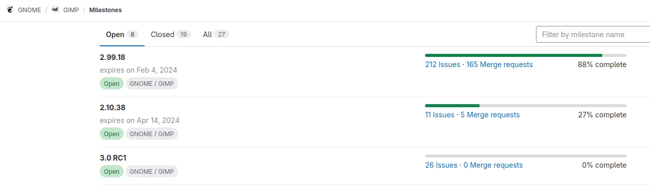Focus the Filter by milestone name field

593,35
